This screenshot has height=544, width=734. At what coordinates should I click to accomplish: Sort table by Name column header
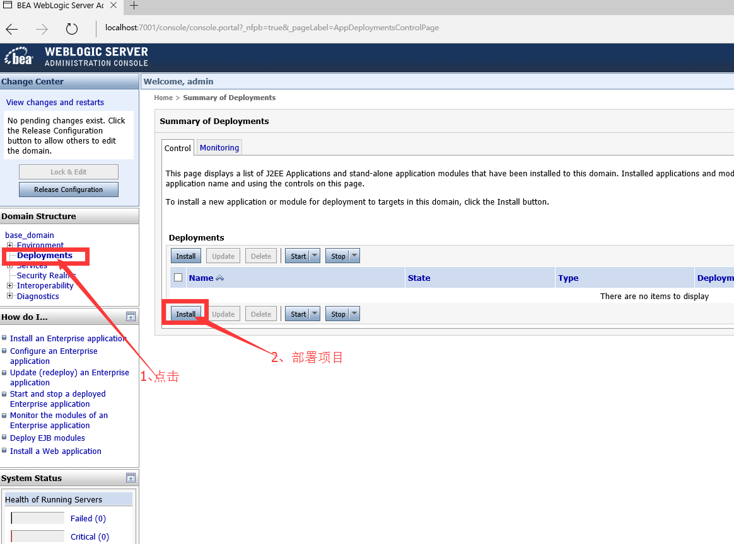click(x=201, y=278)
